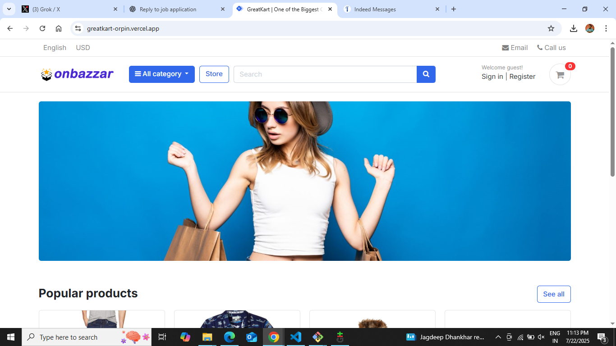
Task: Click the Register link
Action: [522, 77]
